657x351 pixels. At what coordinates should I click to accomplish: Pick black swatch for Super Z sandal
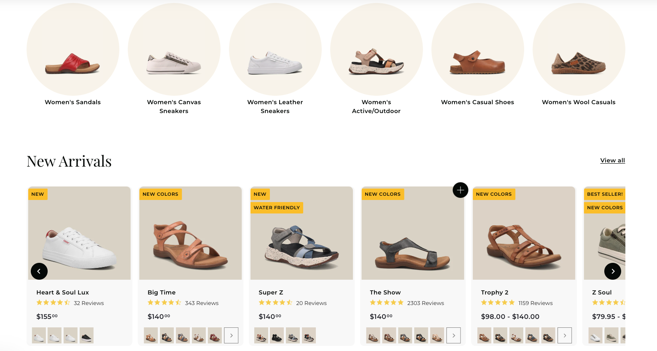277,335
